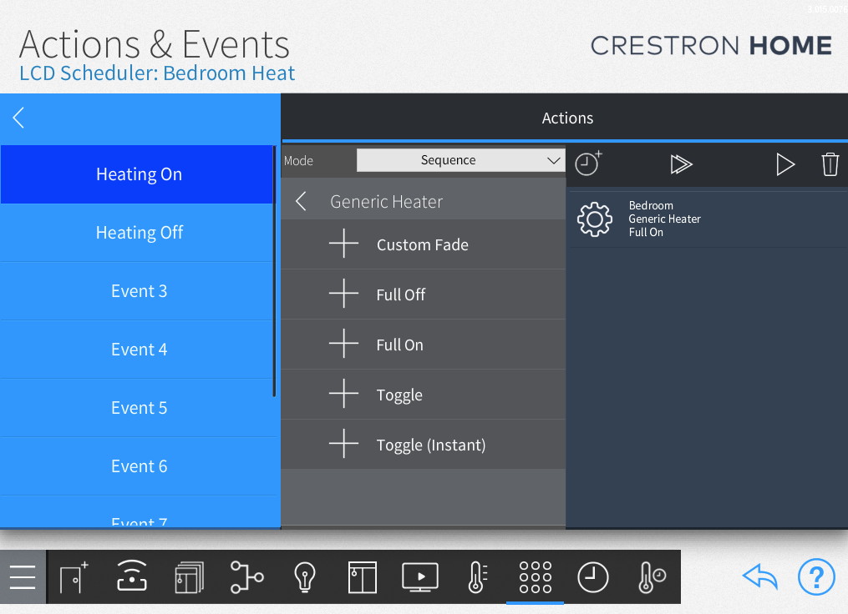
Task: Select the Heating Off event
Action: (x=139, y=233)
